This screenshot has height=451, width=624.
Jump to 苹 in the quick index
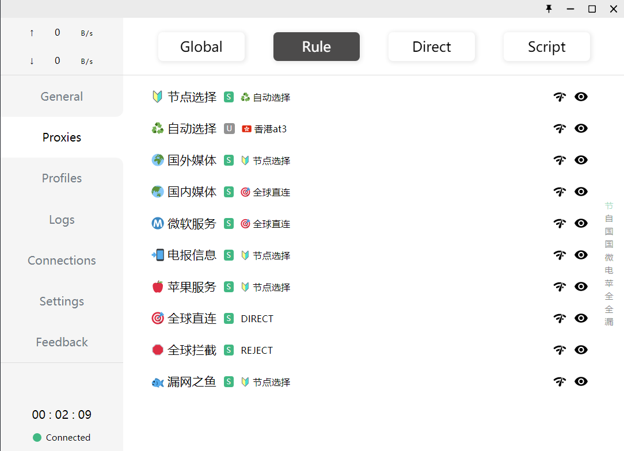(609, 283)
